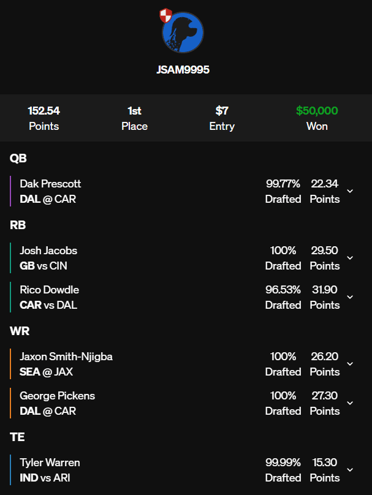The image size is (372, 495).
Task: Select Jaxon Smith-Njigba player name
Action: click(x=66, y=357)
